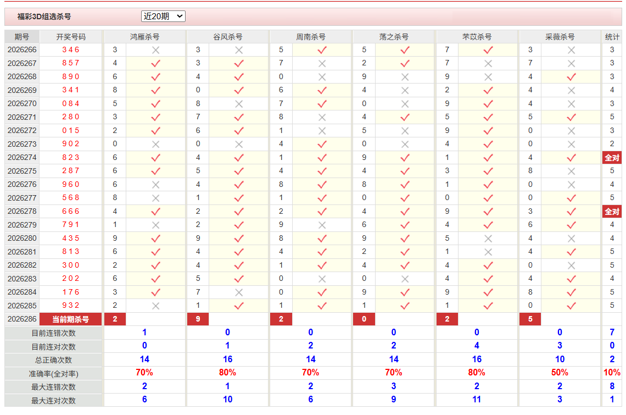This screenshot has height=415, width=626.
Task: Click the red current kill number 5 under 采薇杀号
Action: [530, 319]
